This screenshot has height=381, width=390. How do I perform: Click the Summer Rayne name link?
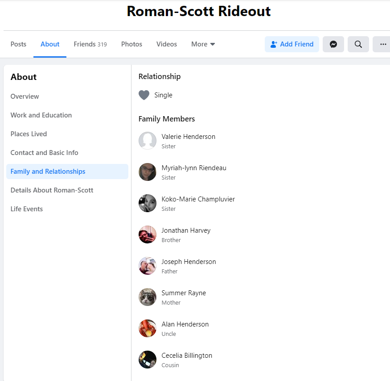point(184,293)
